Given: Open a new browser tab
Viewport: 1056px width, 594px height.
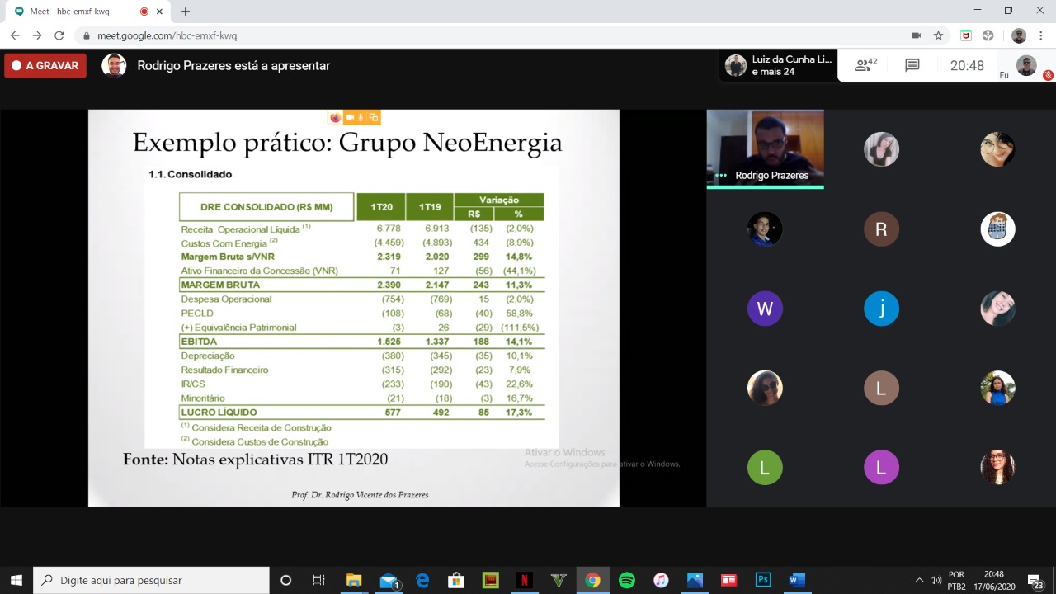Looking at the screenshot, I should click(x=186, y=12).
